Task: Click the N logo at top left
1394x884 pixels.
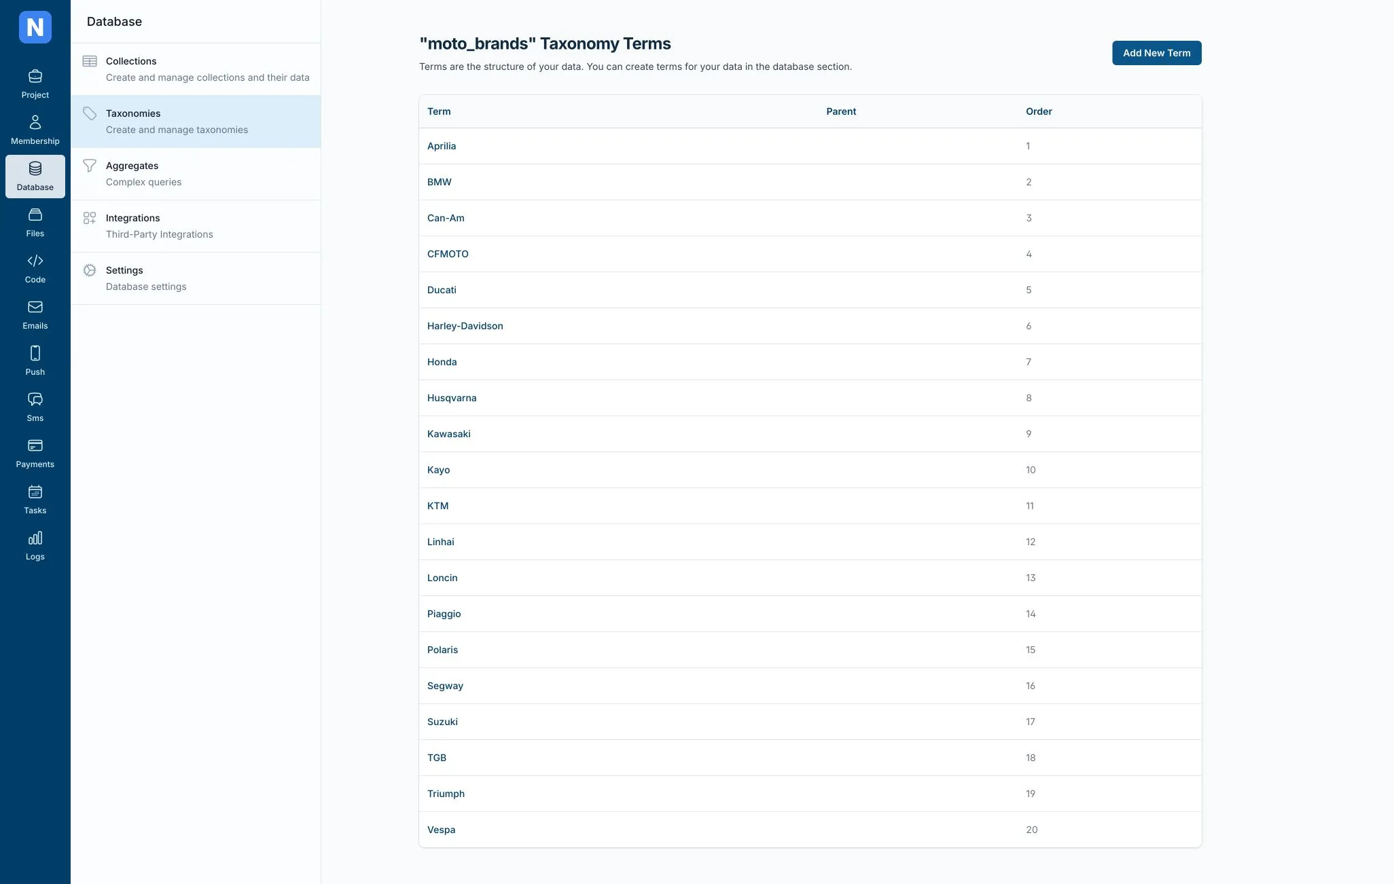Action: coord(35,27)
